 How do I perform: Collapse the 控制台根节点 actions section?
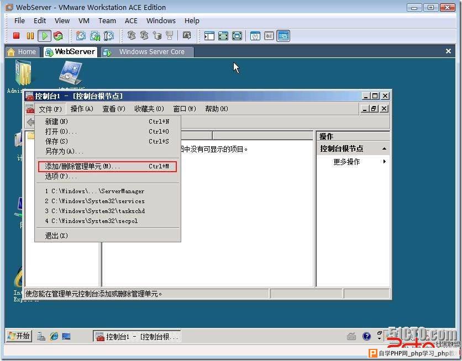point(384,148)
